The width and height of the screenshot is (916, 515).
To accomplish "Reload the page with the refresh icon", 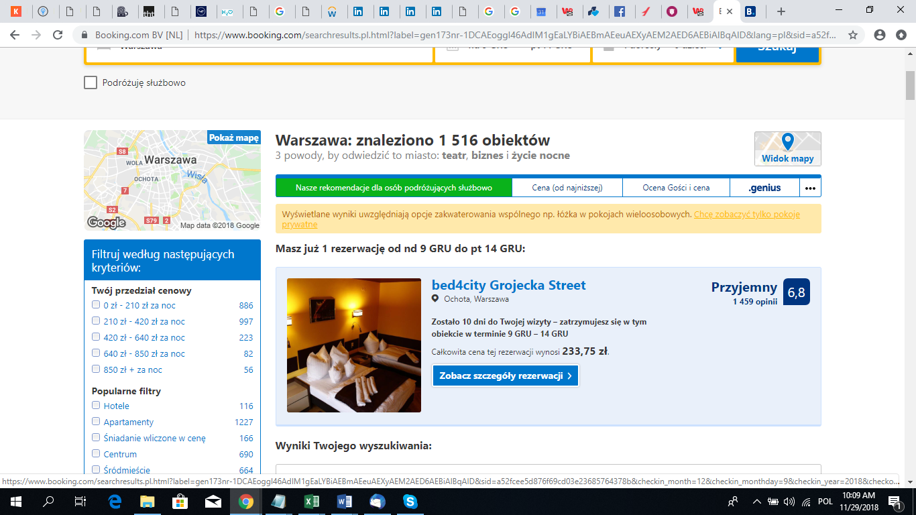I will pos(58,35).
